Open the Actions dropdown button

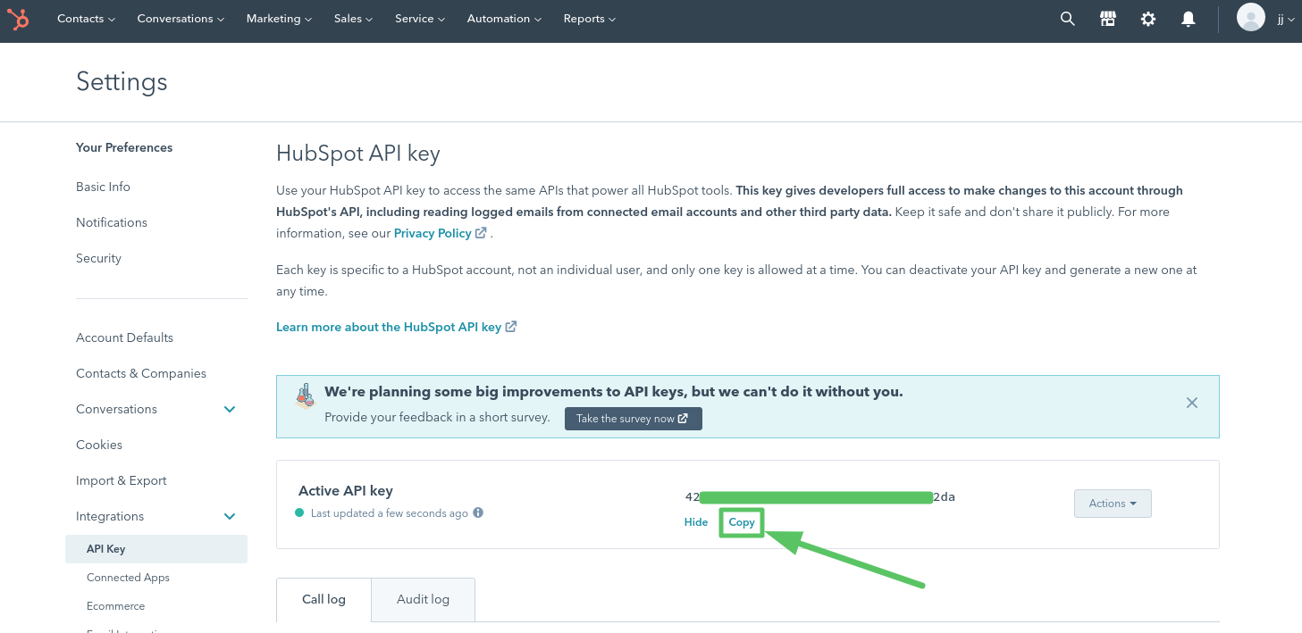click(x=1113, y=504)
